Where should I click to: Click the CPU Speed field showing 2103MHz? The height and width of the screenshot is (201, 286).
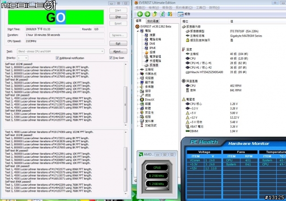64,41
